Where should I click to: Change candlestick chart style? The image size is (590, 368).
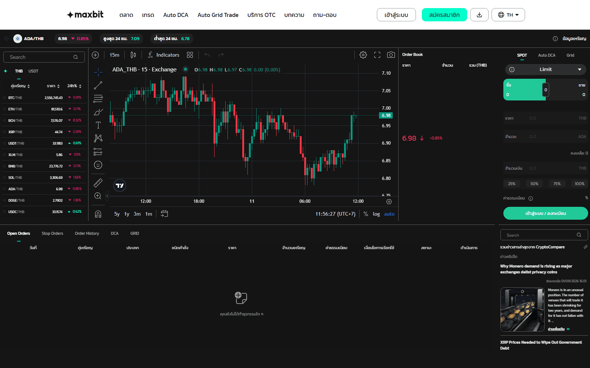coord(133,55)
